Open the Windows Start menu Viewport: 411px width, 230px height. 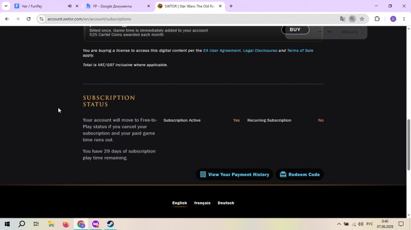click(x=7, y=224)
